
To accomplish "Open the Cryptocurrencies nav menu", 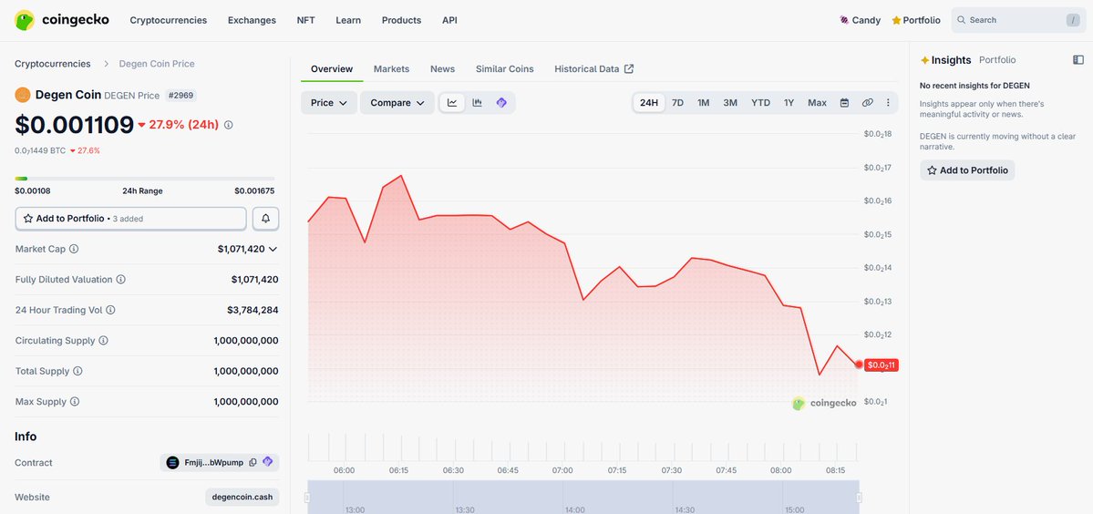I will 168,20.
